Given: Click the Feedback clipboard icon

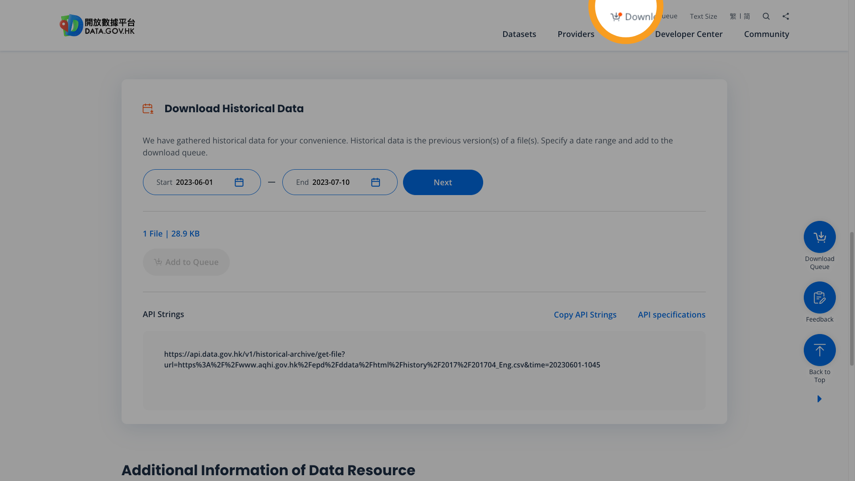Looking at the screenshot, I should (x=819, y=297).
